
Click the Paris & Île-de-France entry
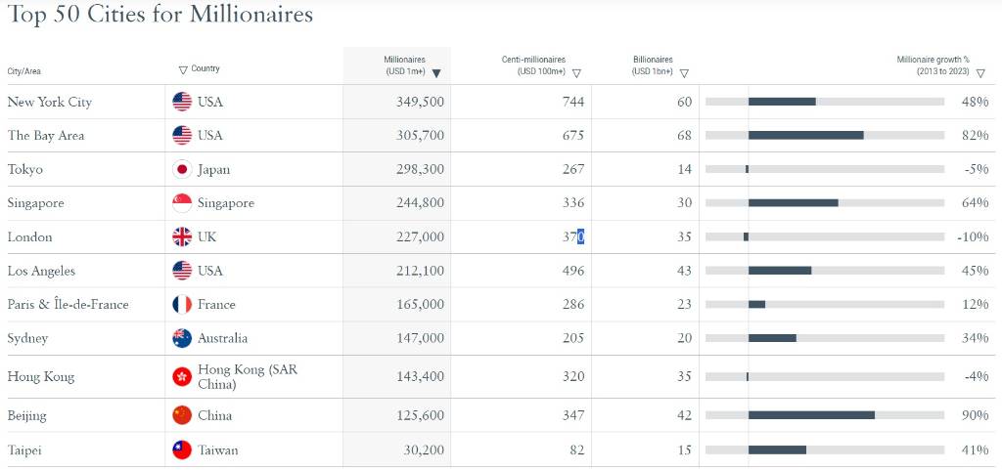pyautogui.click(x=68, y=304)
